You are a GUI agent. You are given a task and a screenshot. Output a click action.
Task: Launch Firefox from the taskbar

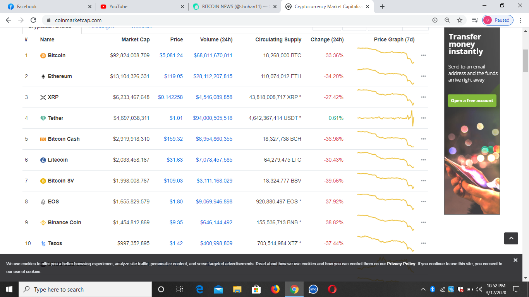pos(275,289)
